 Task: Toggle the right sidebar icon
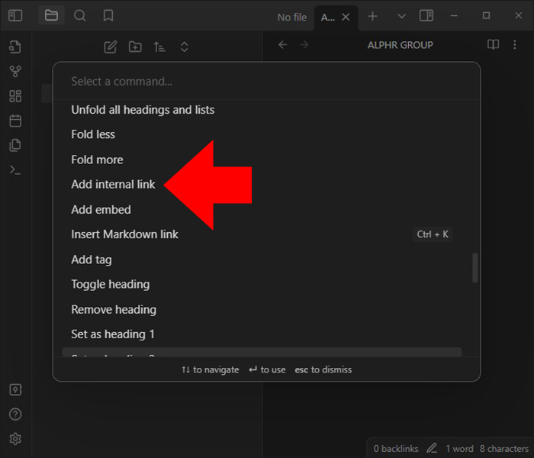[x=426, y=16]
